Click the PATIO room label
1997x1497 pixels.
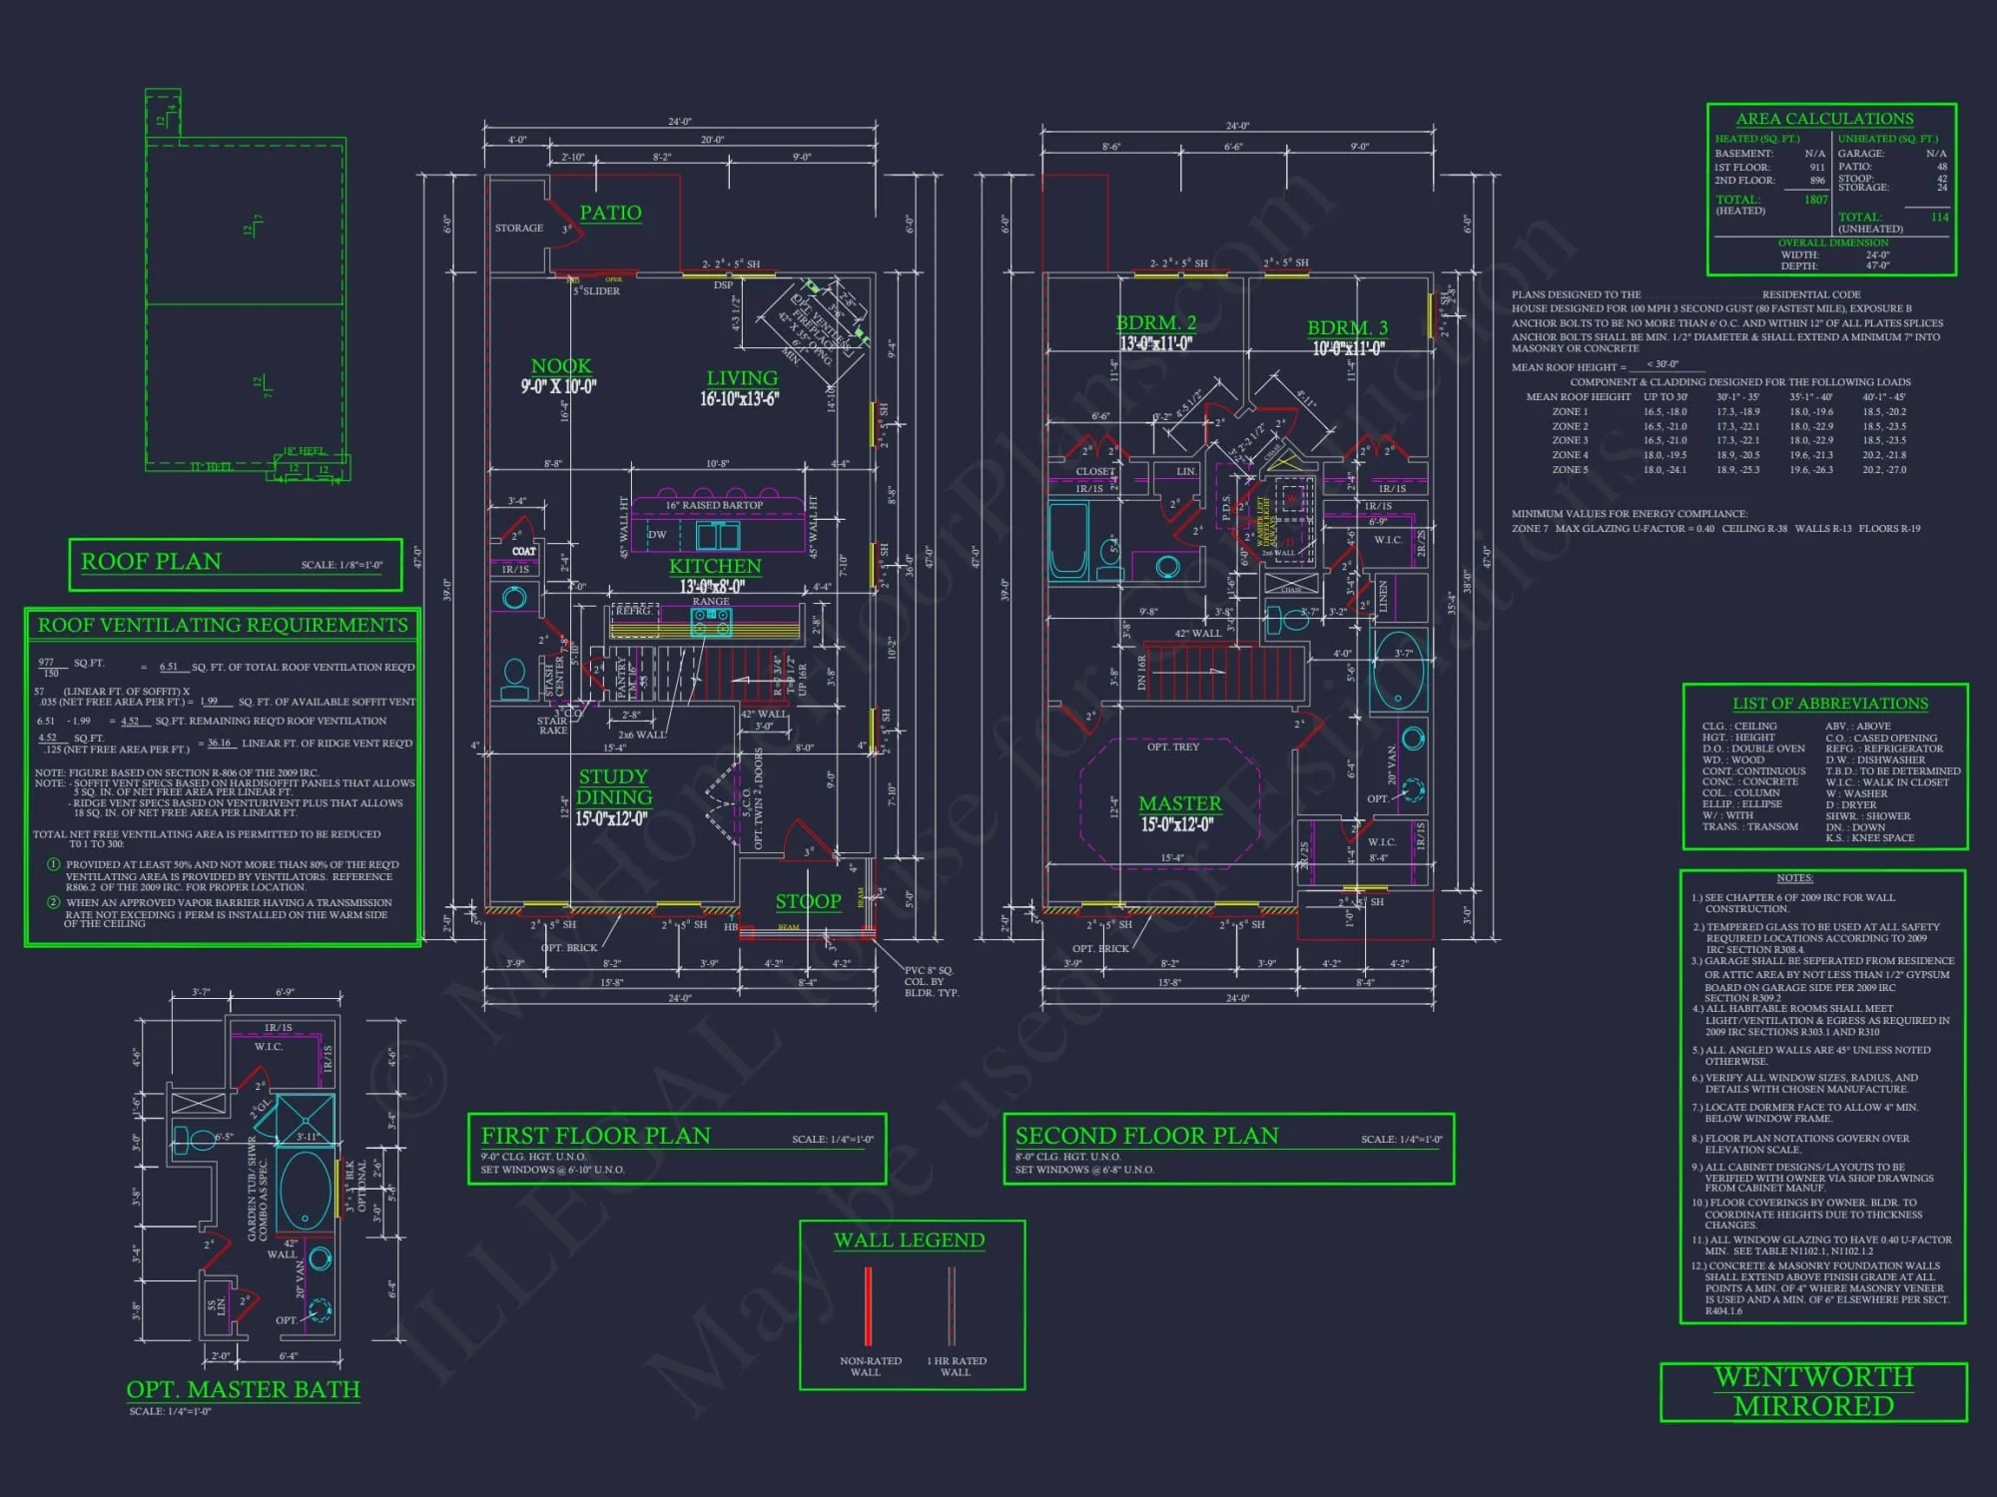611,213
